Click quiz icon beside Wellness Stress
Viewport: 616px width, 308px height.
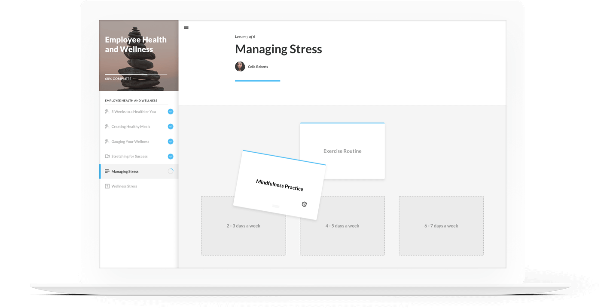pos(107,186)
